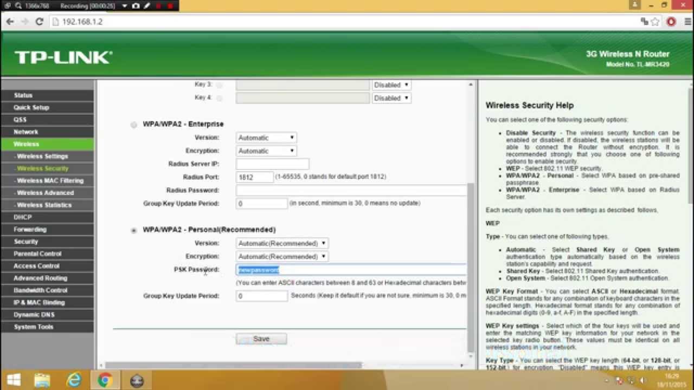Open the Security sidebar menu
The image size is (694, 390).
pyautogui.click(x=47, y=242)
